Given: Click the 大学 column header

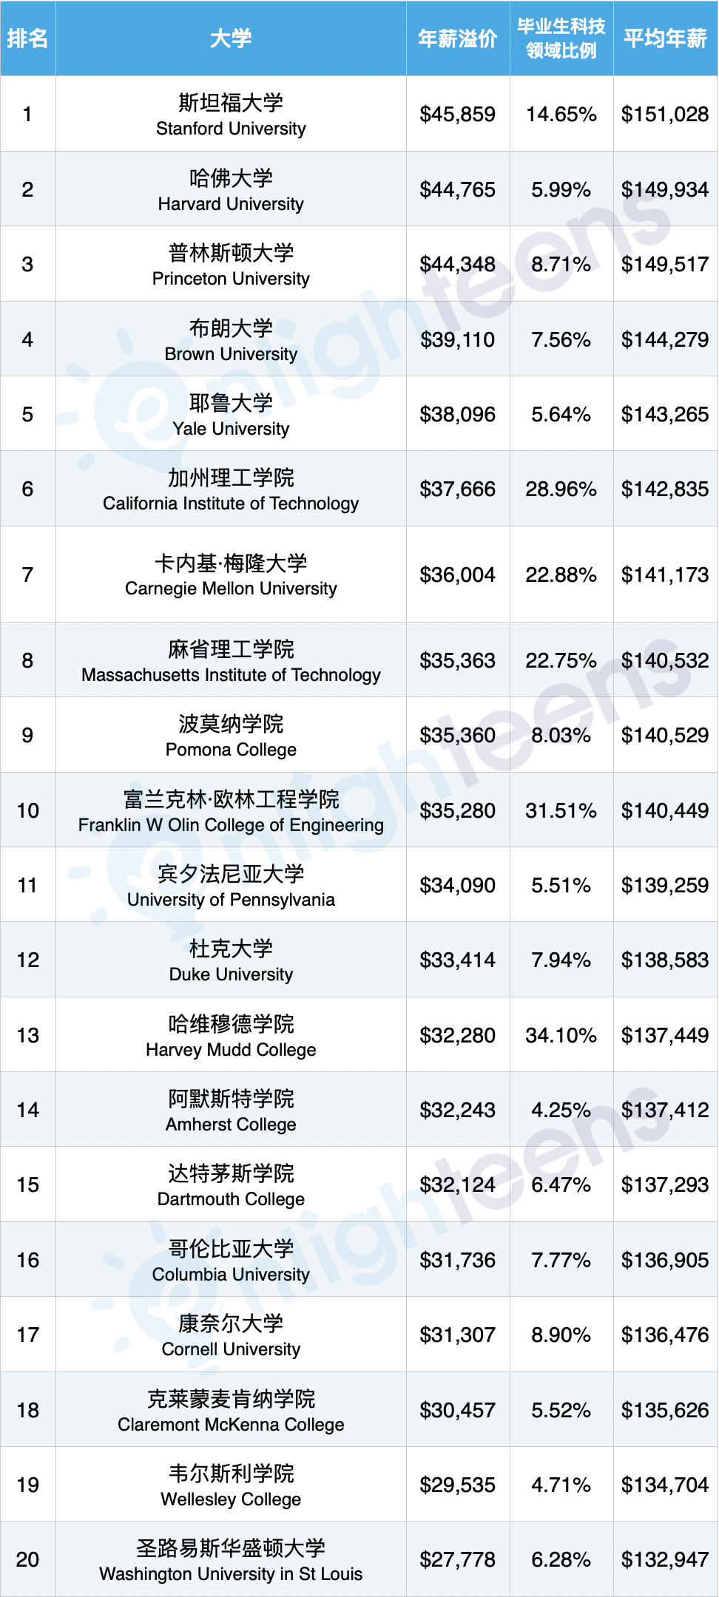Looking at the screenshot, I should tap(231, 38).
